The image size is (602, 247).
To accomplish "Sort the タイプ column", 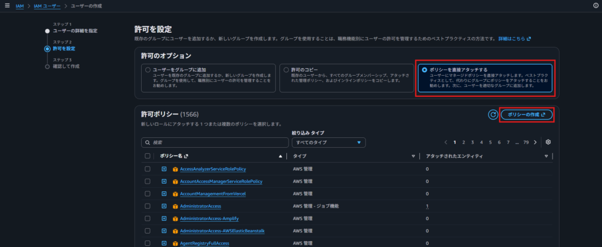I will coord(413,156).
